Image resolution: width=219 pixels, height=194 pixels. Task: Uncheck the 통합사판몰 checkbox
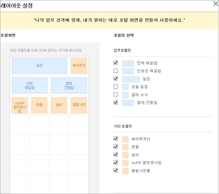pos(116,170)
